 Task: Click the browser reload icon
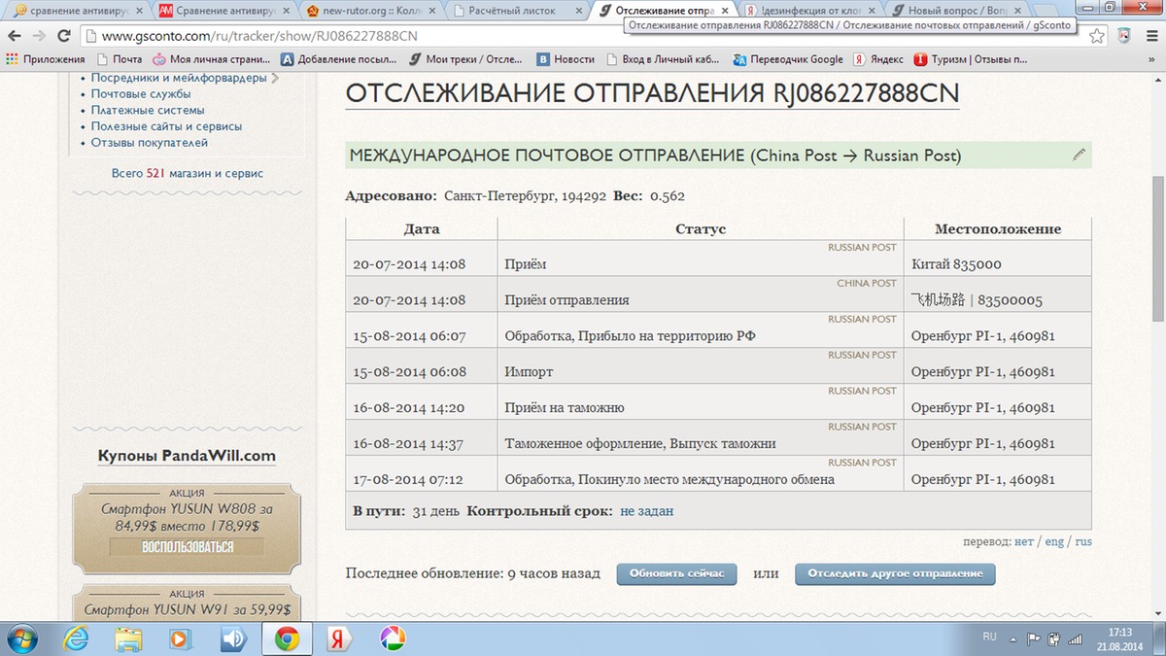(64, 36)
